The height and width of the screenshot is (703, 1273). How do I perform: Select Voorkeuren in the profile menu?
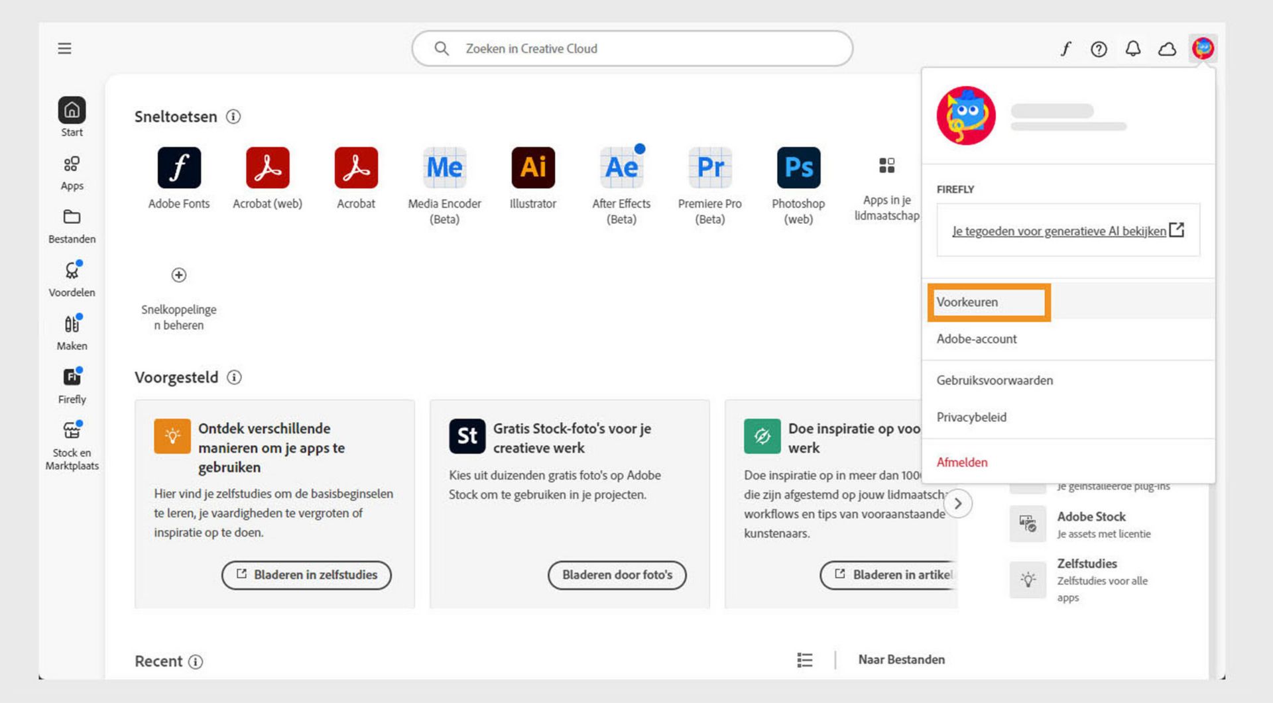(x=1068, y=302)
